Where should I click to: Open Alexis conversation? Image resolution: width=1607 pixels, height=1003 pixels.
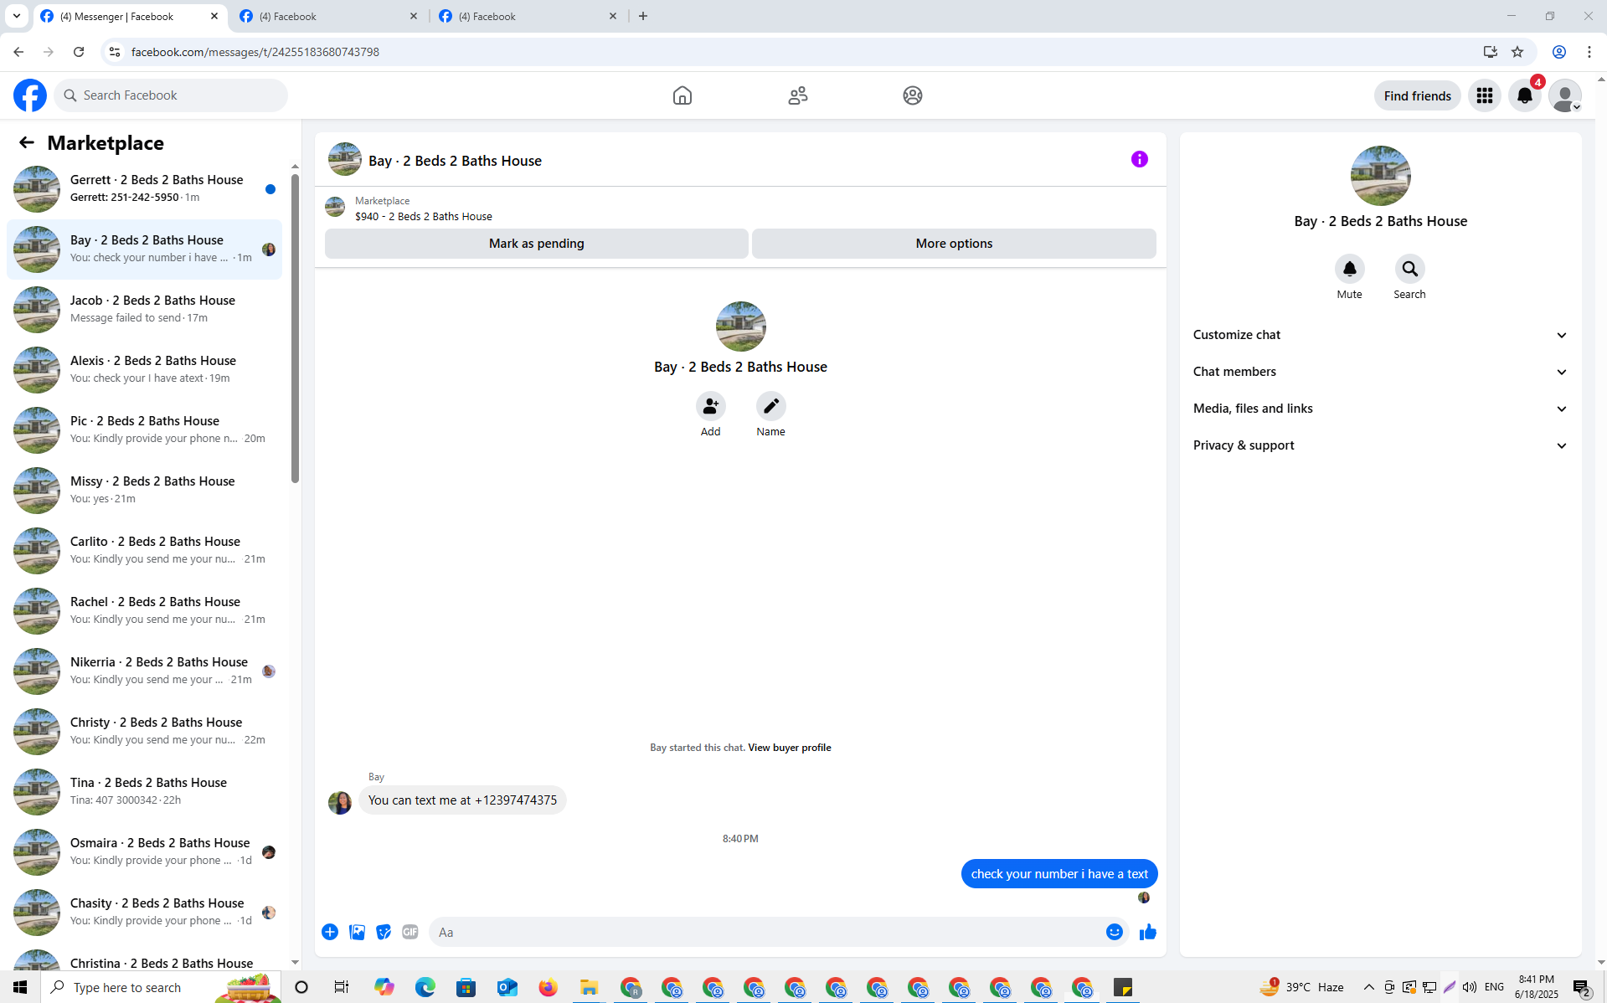pyautogui.click(x=144, y=370)
